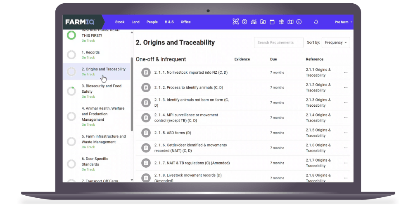This screenshot has width=413, height=206.
Task: Open the H & S menu
Action: pyautogui.click(x=169, y=22)
